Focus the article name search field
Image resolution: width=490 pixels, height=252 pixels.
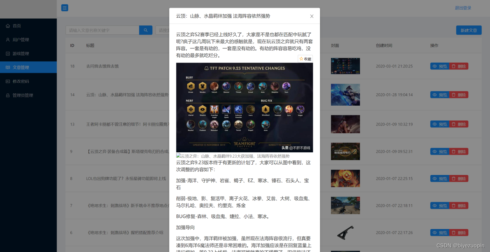tap(103, 30)
